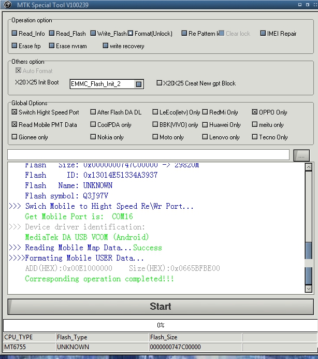The width and height of the screenshot is (318, 359).
Task: Maximize the MTK Special Tool window
Action: point(308,5)
